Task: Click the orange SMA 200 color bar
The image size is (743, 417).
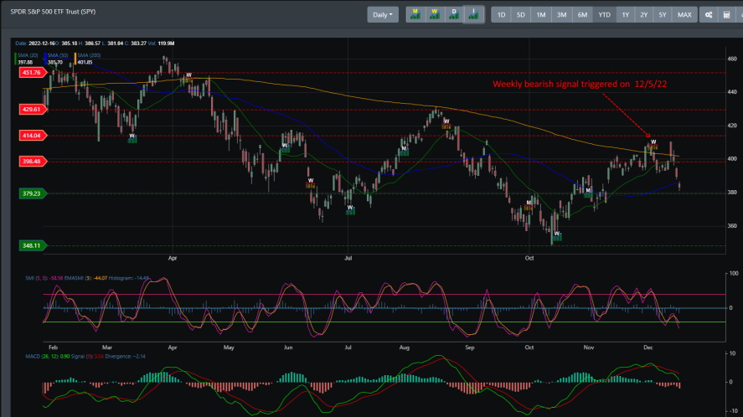Action: tap(75, 59)
